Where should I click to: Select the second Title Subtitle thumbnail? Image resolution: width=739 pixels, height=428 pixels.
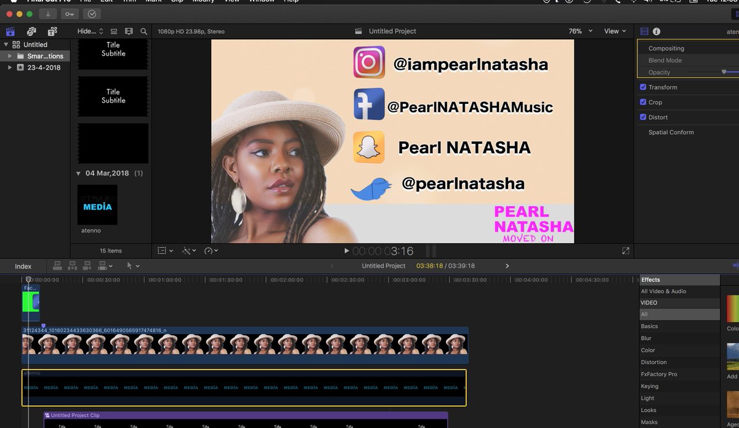click(113, 97)
